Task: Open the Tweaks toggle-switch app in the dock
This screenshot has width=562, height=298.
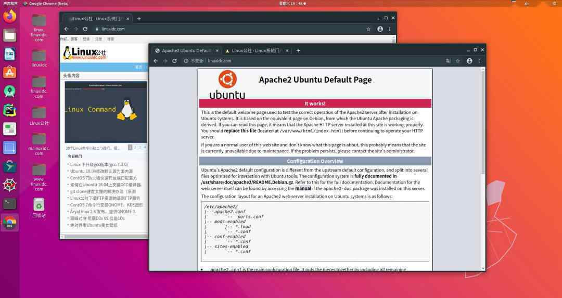Action: (10, 128)
